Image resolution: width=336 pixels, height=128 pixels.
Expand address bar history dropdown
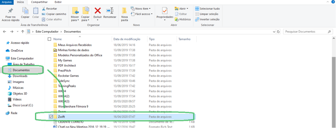coord(274,32)
